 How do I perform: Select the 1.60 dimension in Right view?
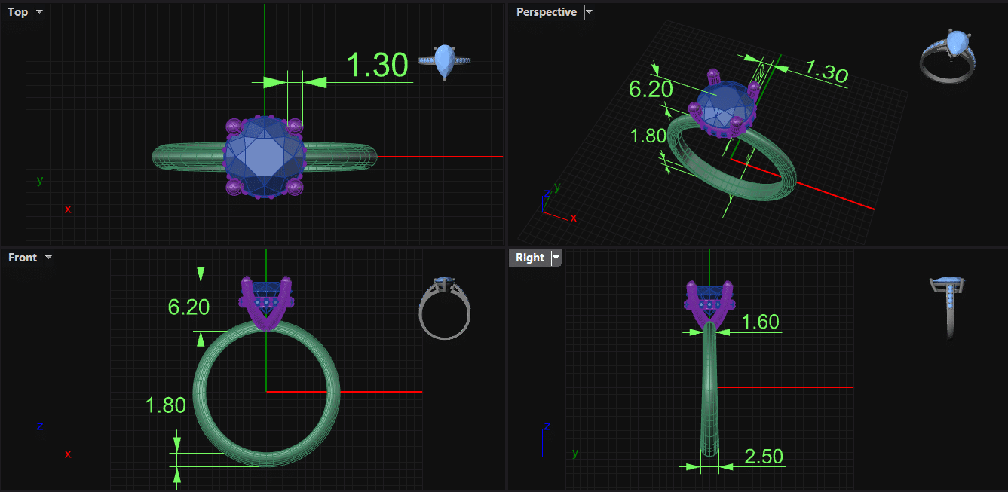pyautogui.click(x=760, y=322)
